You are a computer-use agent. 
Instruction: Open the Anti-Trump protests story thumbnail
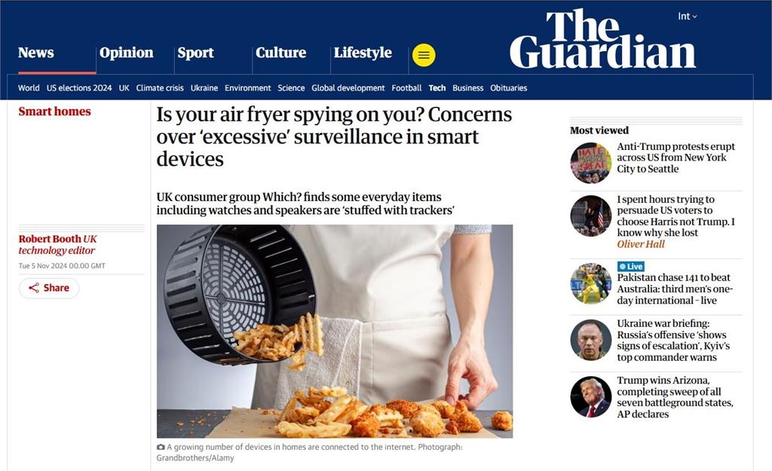(591, 163)
